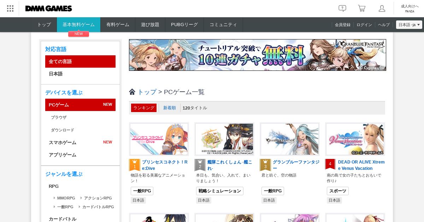
Task: Select カードバトル genre in sidebar
Action: tap(63, 219)
